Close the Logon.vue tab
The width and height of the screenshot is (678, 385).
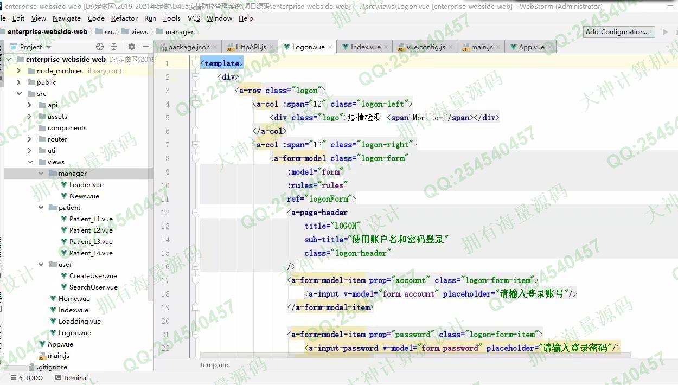(x=330, y=47)
